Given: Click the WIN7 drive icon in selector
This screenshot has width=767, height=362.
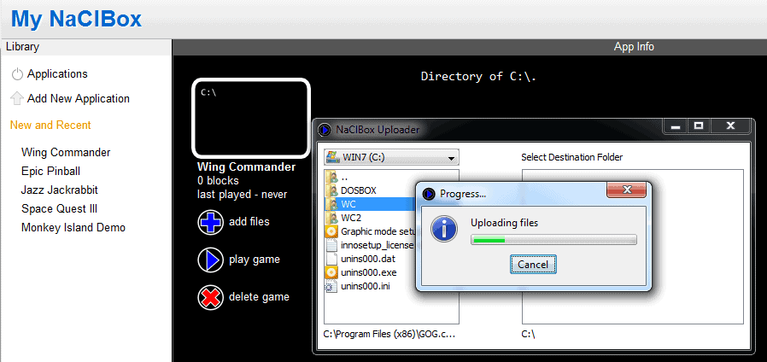Looking at the screenshot, I should tap(332, 157).
